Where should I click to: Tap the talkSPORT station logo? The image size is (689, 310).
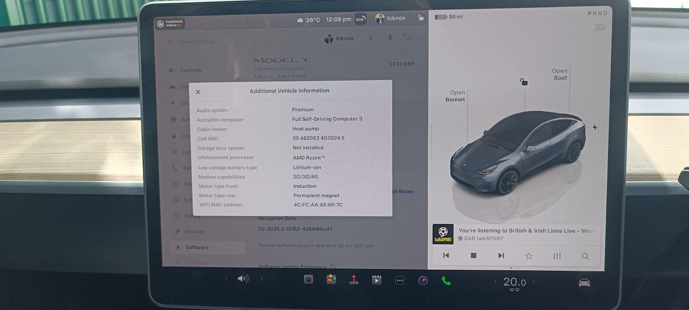pos(443,234)
